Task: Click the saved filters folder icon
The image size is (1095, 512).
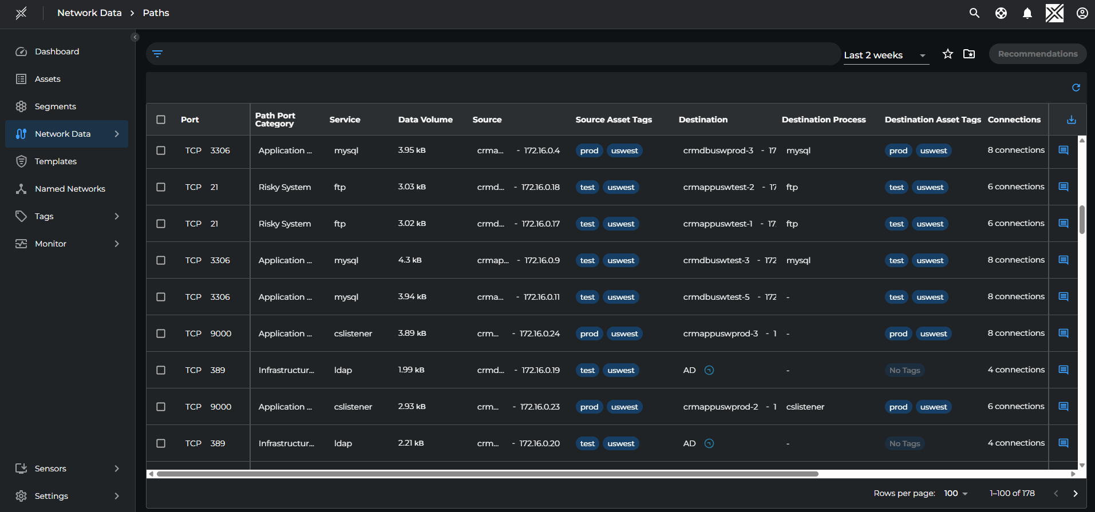Action: 969,54
